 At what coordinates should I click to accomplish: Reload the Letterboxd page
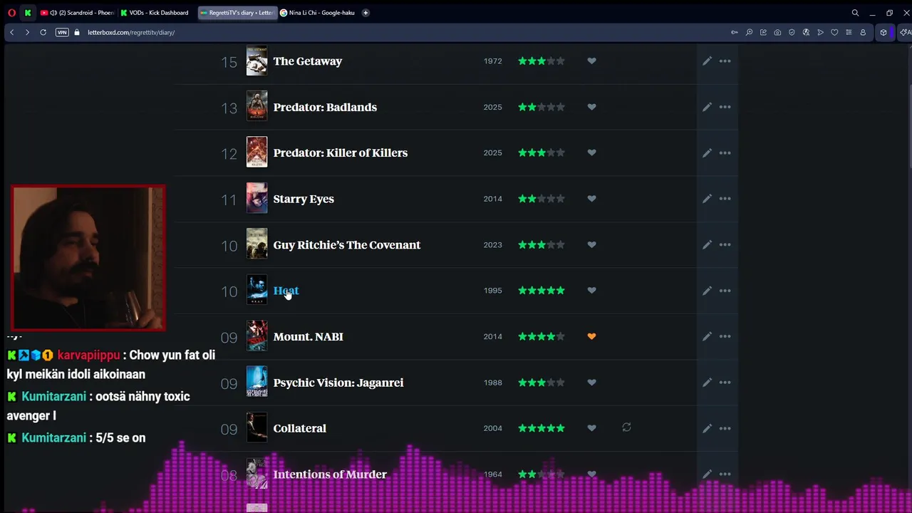pos(43,32)
